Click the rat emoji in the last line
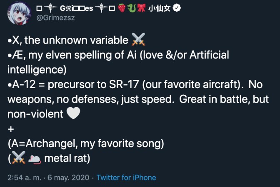Viewport: 280px width, 187px height. tap(34, 158)
